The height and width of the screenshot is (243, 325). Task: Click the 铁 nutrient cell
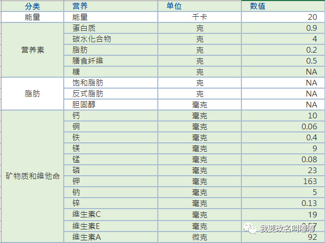111,138
